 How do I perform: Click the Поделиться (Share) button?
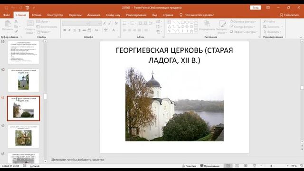(289, 15)
